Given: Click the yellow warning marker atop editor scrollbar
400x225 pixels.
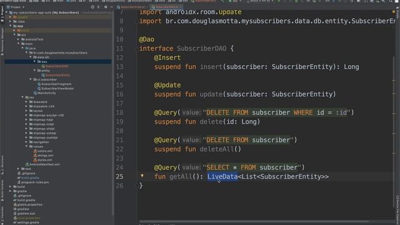Looking at the screenshot, I should click(x=394, y=12).
